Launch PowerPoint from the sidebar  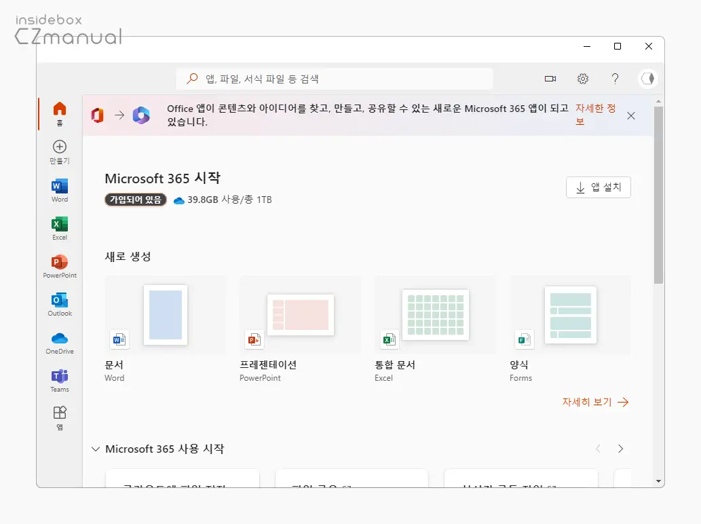click(x=60, y=267)
